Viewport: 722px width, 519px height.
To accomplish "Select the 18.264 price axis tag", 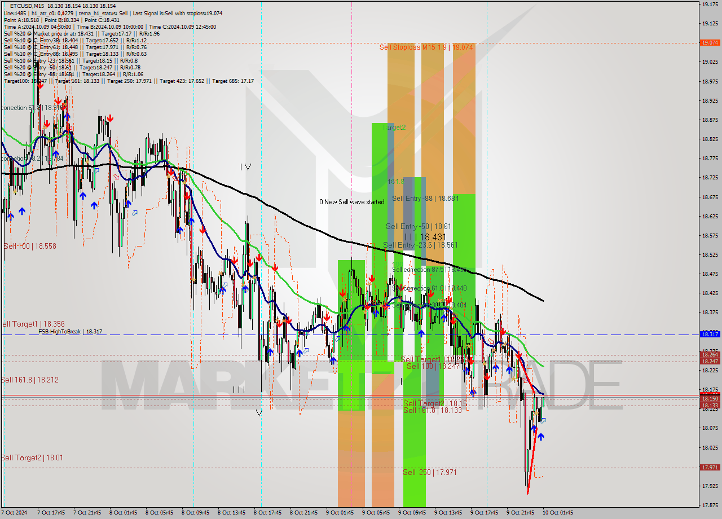I will (710, 355).
